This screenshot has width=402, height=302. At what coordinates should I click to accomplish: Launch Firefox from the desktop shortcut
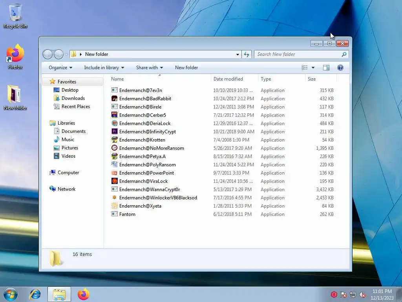(15, 57)
